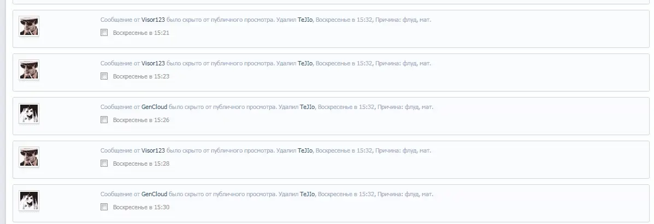
Task: Open the 'Воскресенье в 15:23' timestamp link
Action: point(141,77)
